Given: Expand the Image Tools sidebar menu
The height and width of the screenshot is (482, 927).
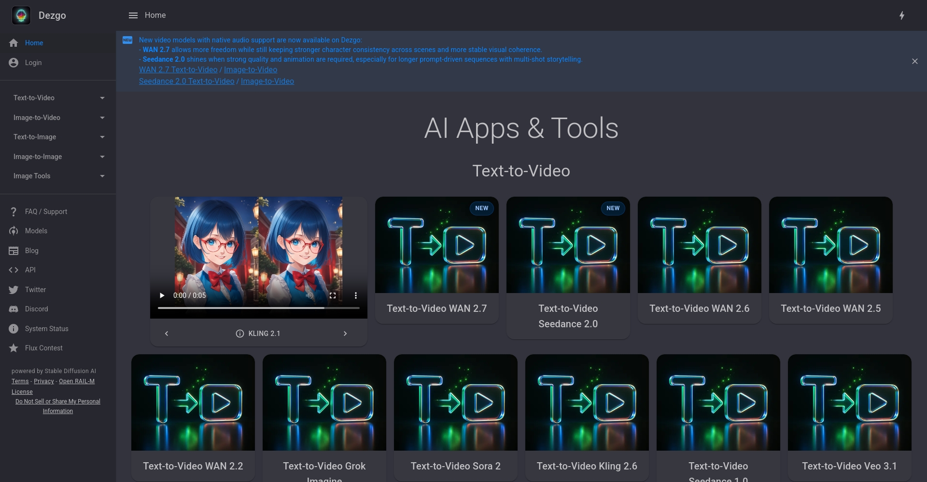Looking at the screenshot, I should [58, 176].
